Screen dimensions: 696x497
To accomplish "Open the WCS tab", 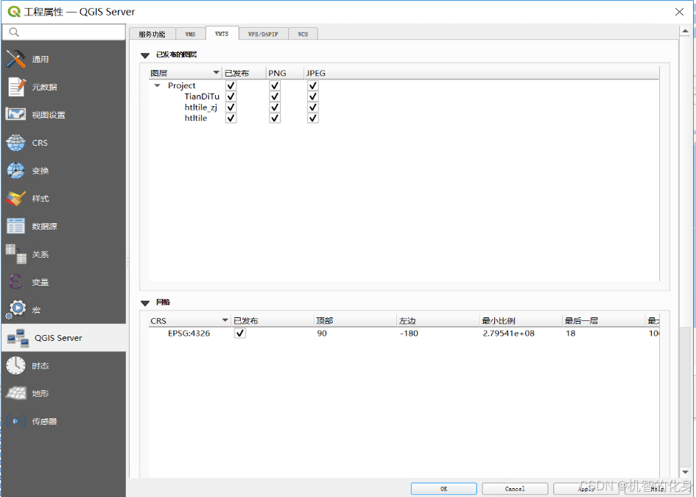I will 303,34.
